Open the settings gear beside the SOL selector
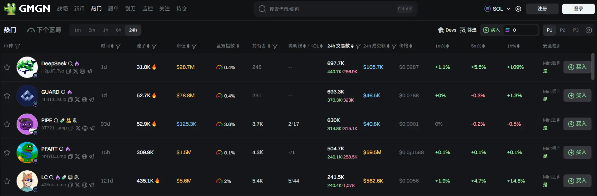Screen dimensions: 597x196 point(518,9)
